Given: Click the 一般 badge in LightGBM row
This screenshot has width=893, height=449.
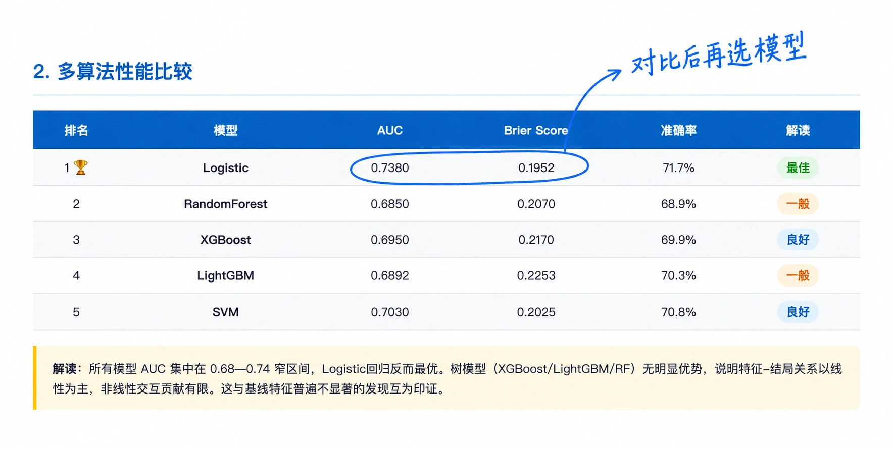Looking at the screenshot, I should click(798, 275).
